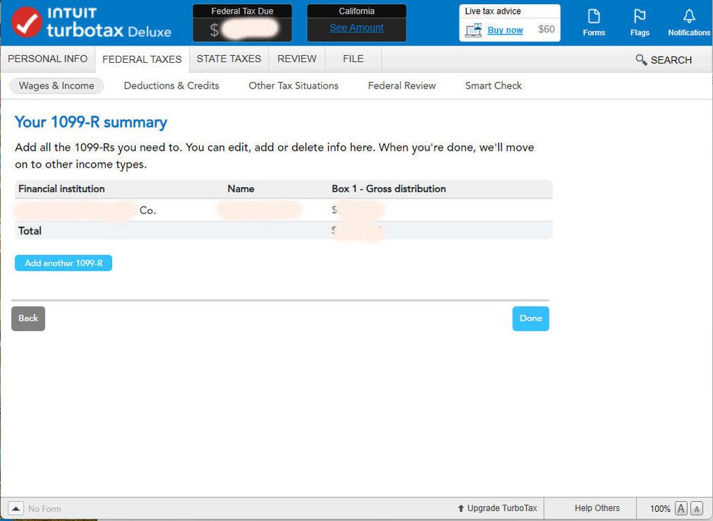Viewport: 713px width, 521px height.
Task: Switch to the Personal Info tab
Action: [48, 59]
